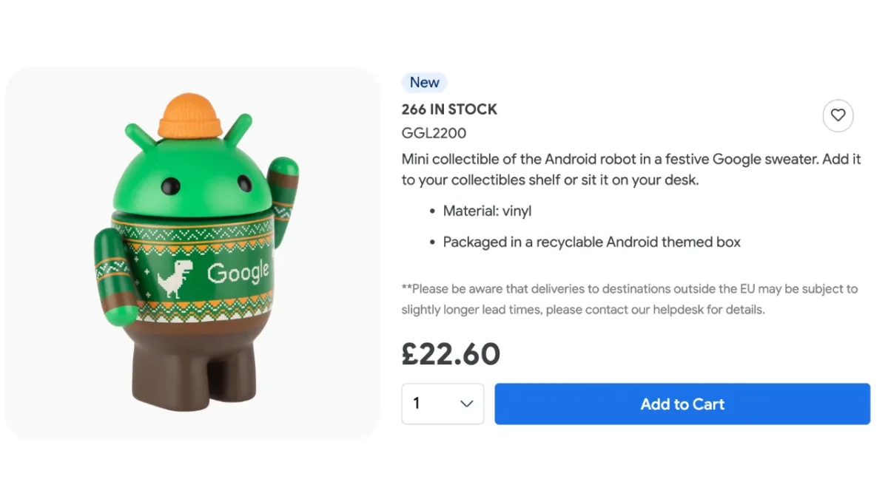Click the white dinosaur on the sweater
This screenshot has height=499, width=888.
pos(175,278)
